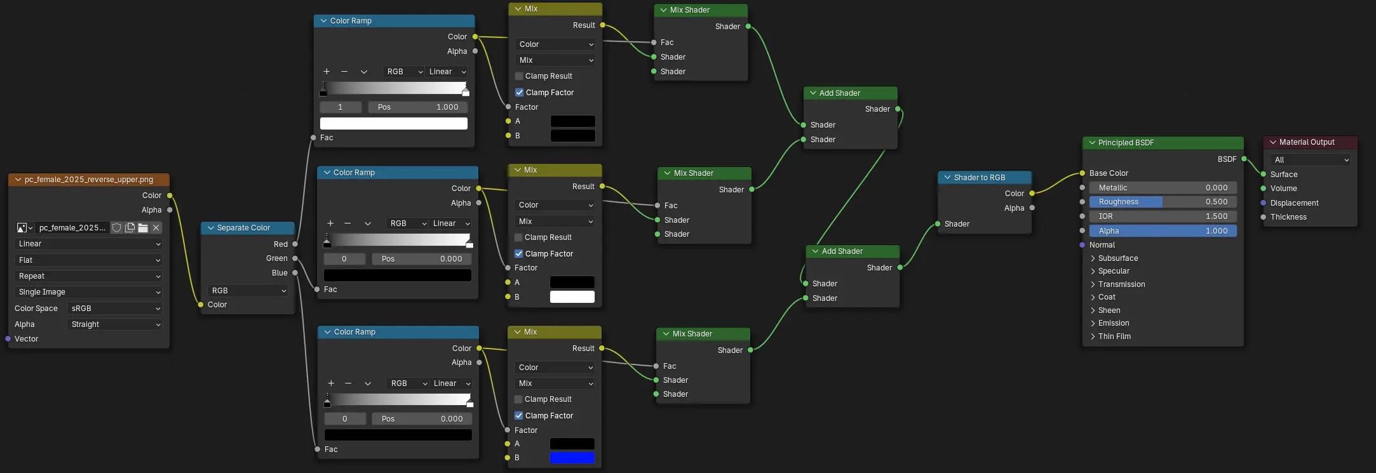Collapse the Separate Color node

pyautogui.click(x=211, y=228)
